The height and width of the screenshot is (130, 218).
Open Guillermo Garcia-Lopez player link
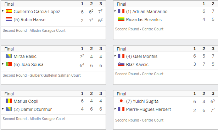tap(37, 12)
